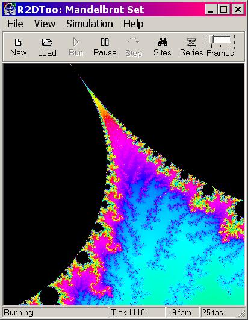This screenshot has width=248, height=320.
Task: Open the Series chart icon
Action: tap(191, 42)
